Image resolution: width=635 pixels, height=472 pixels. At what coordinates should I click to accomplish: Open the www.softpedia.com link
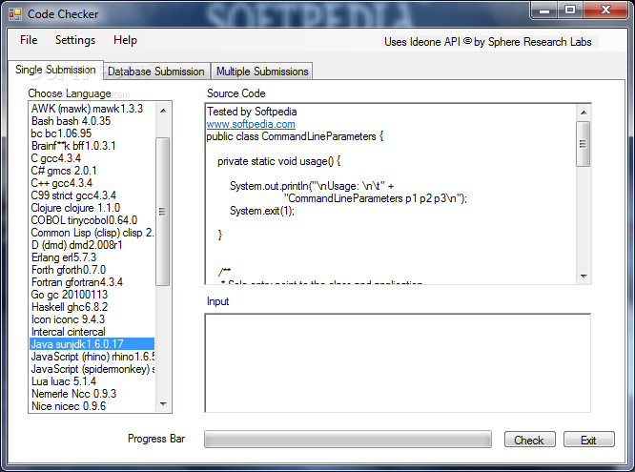coord(251,124)
